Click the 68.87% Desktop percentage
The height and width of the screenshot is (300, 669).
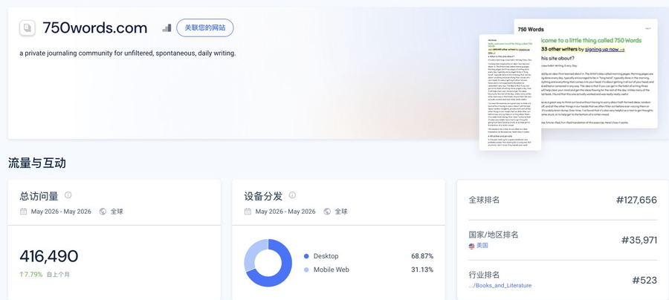(422, 256)
